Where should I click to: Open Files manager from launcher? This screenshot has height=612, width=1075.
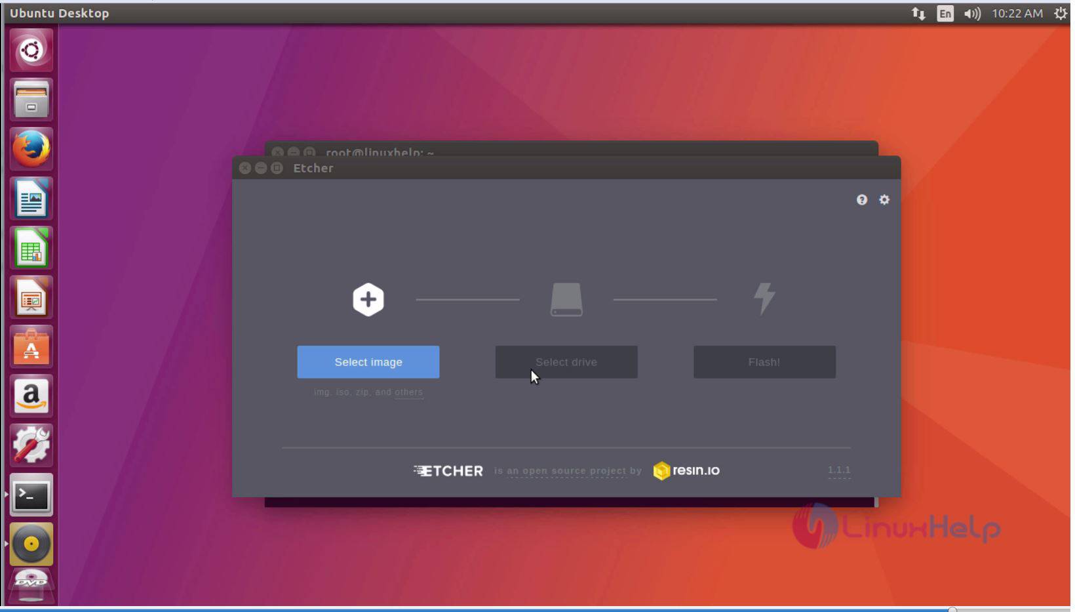point(31,100)
